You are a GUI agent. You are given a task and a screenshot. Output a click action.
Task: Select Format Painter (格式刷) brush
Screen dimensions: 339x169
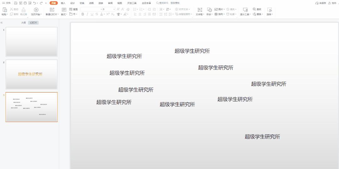click(24, 10)
